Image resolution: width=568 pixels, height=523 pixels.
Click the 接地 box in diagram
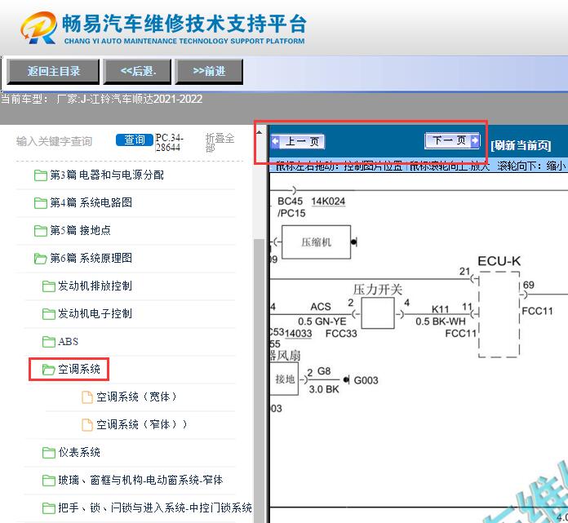point(285,379)
